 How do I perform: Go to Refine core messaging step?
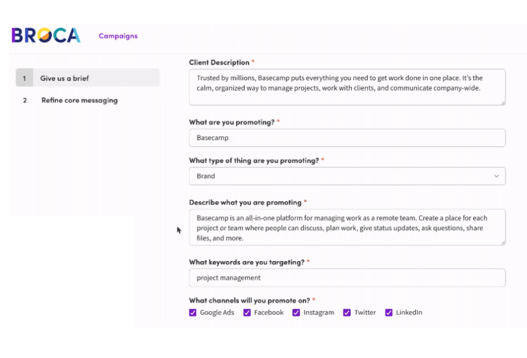79,100
